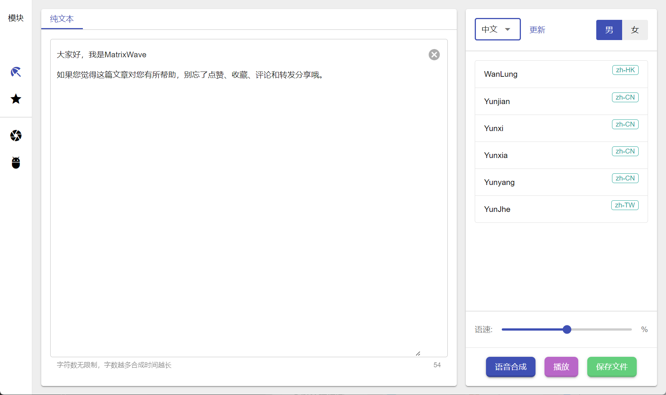The height and width of the screenshot is (395, 666).
Task: Switch voice gender to 女
Action: click(x=635, y=30)
